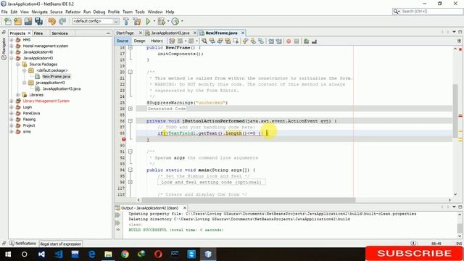Click the Clean and Build icon

click(x=137, y=21)
